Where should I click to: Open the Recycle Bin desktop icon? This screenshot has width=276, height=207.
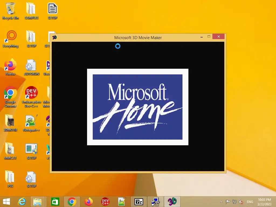[x=11, y=11]
